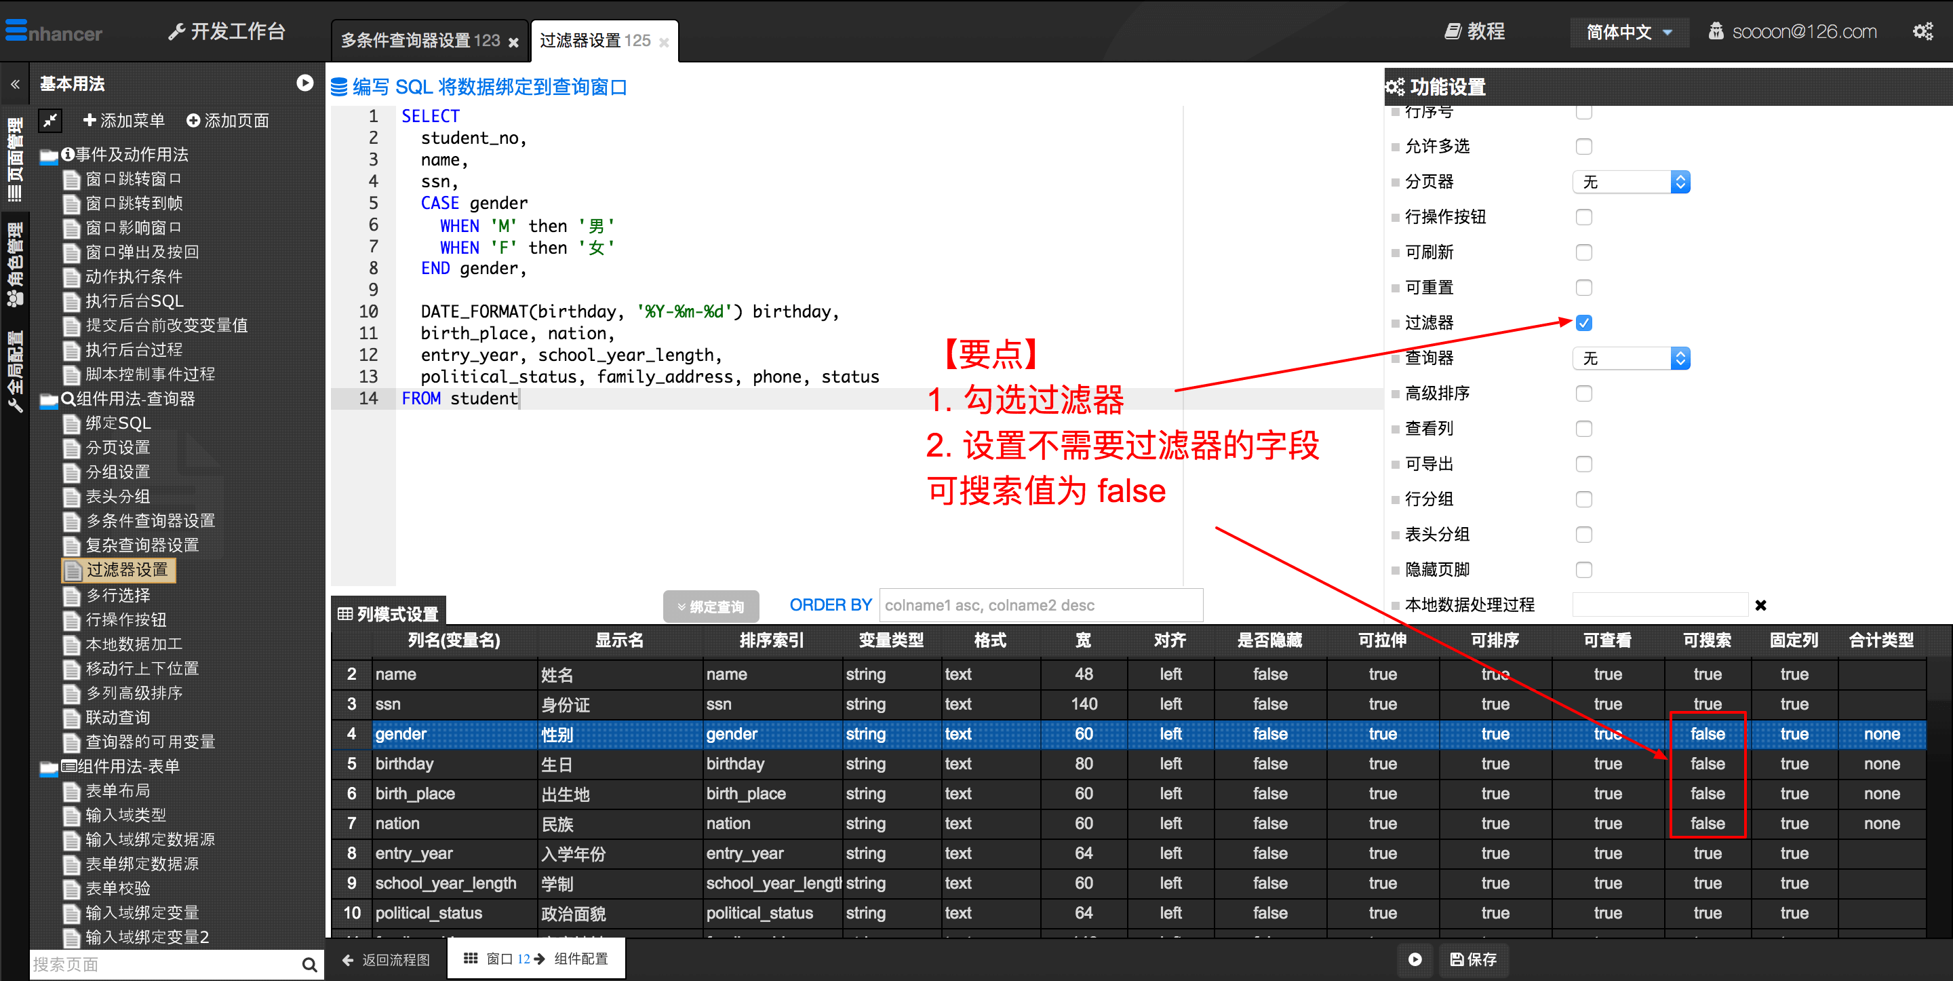Click the search magnifier icon
Screen dimensions: 1953x981
click(x=309, y=964)
